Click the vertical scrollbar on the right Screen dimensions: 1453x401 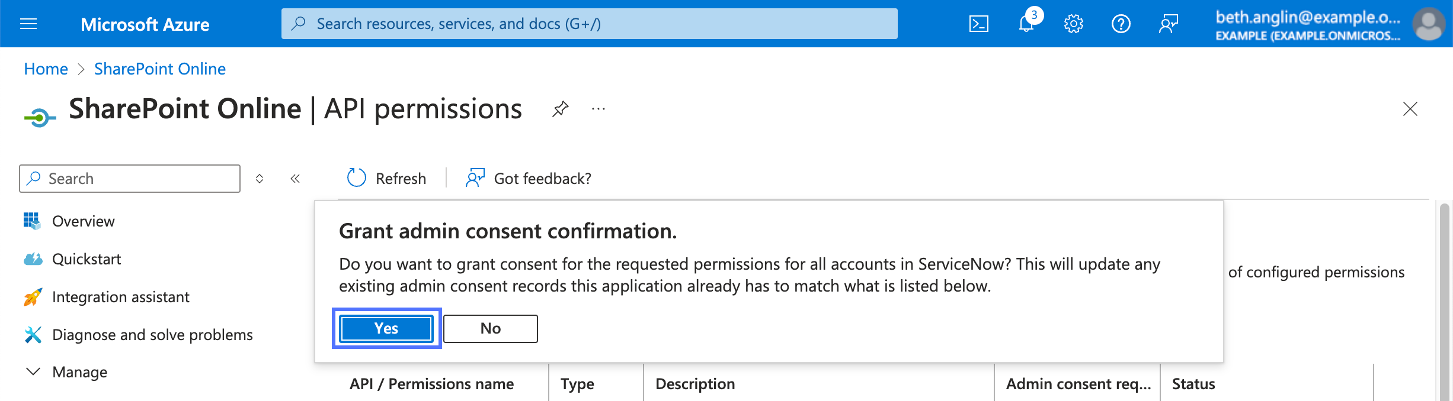pos(1445,302)
